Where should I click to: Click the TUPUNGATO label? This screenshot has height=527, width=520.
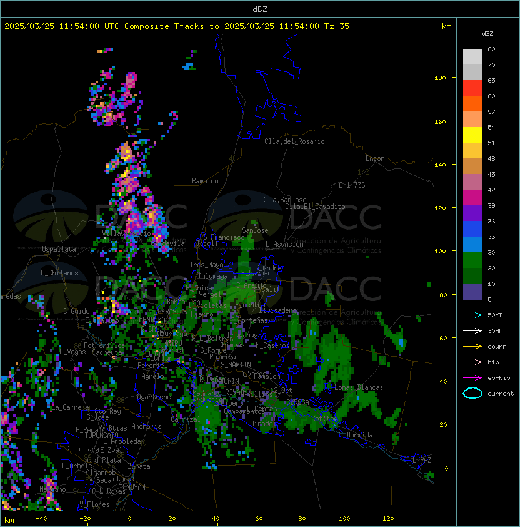(x=101, y=436)
